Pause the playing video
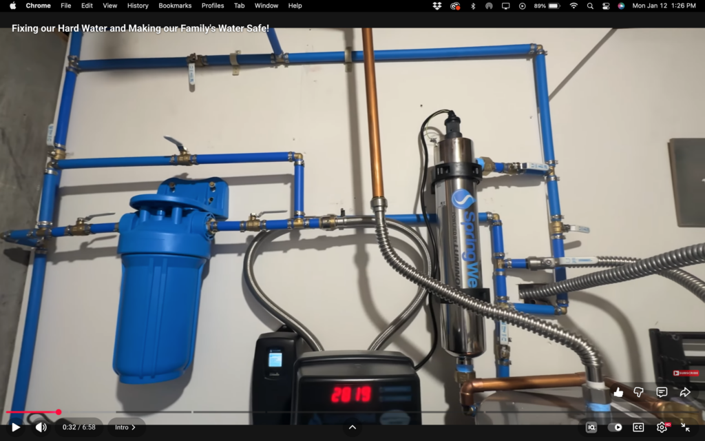 15,426
